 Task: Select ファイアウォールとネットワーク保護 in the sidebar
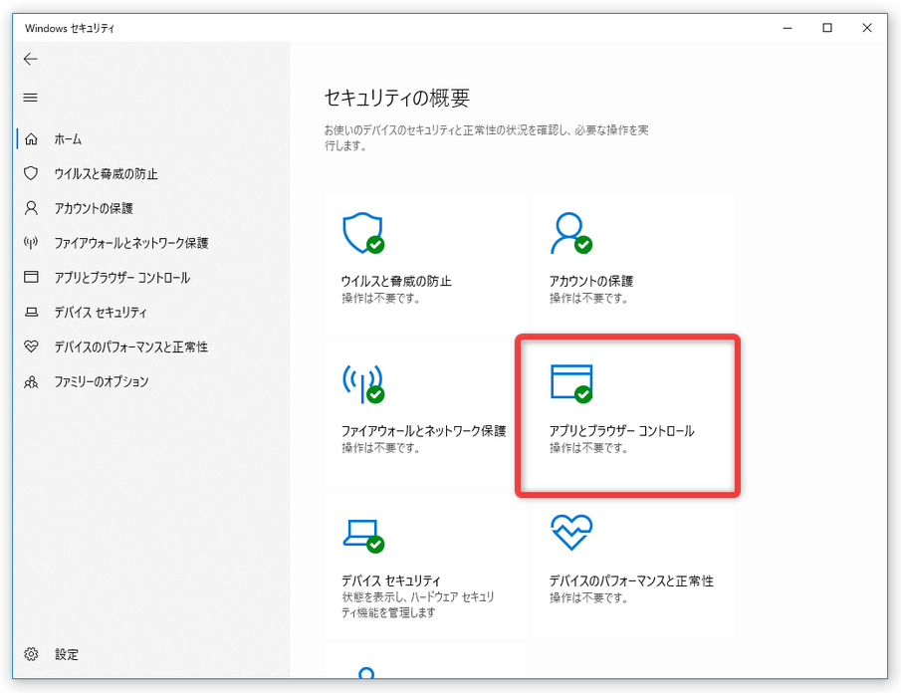click(131, 243)
